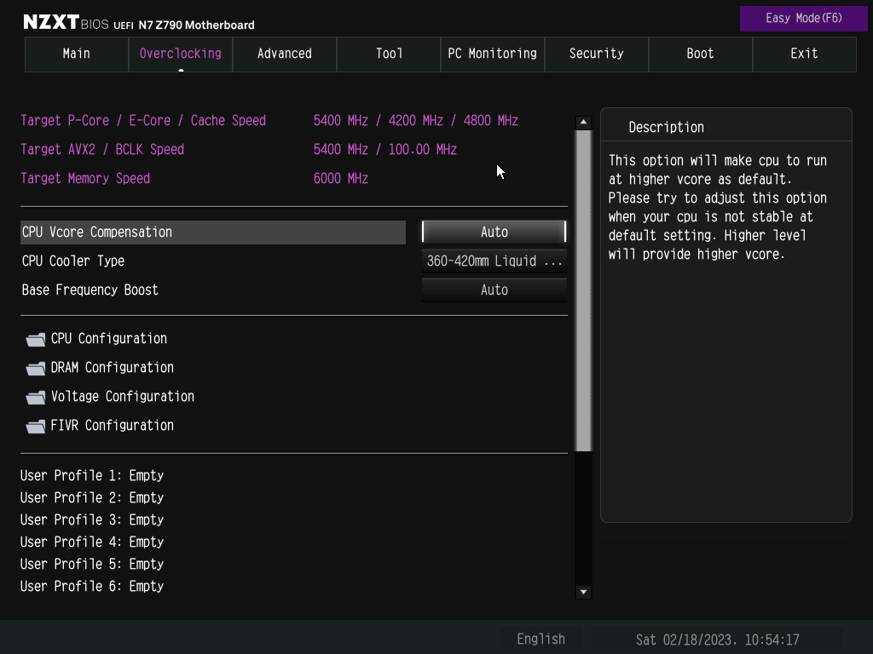Open the CPU Configuration folder
This screenshot has height=654, width=873.
107,338
